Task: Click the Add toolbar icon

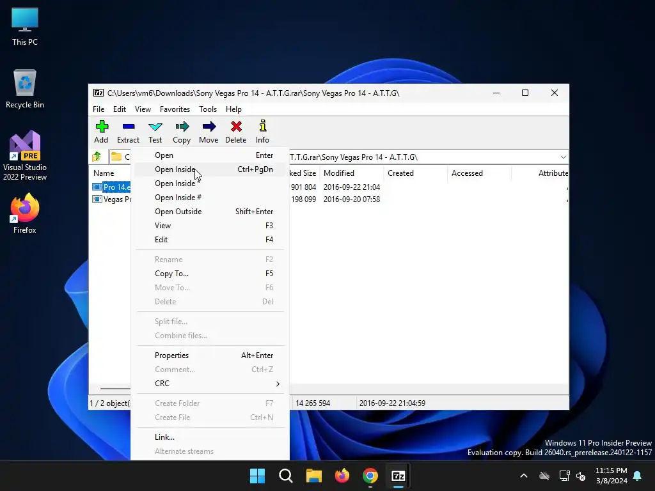Action: tap(101, 132)
